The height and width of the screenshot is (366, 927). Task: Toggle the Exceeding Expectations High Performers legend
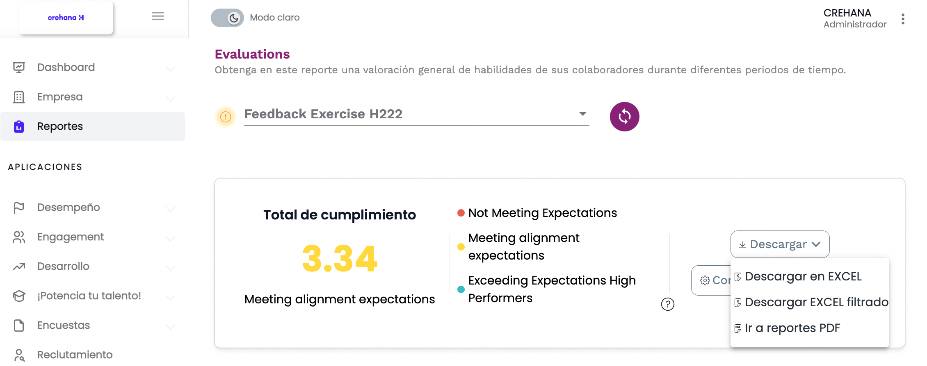point(552,289)
